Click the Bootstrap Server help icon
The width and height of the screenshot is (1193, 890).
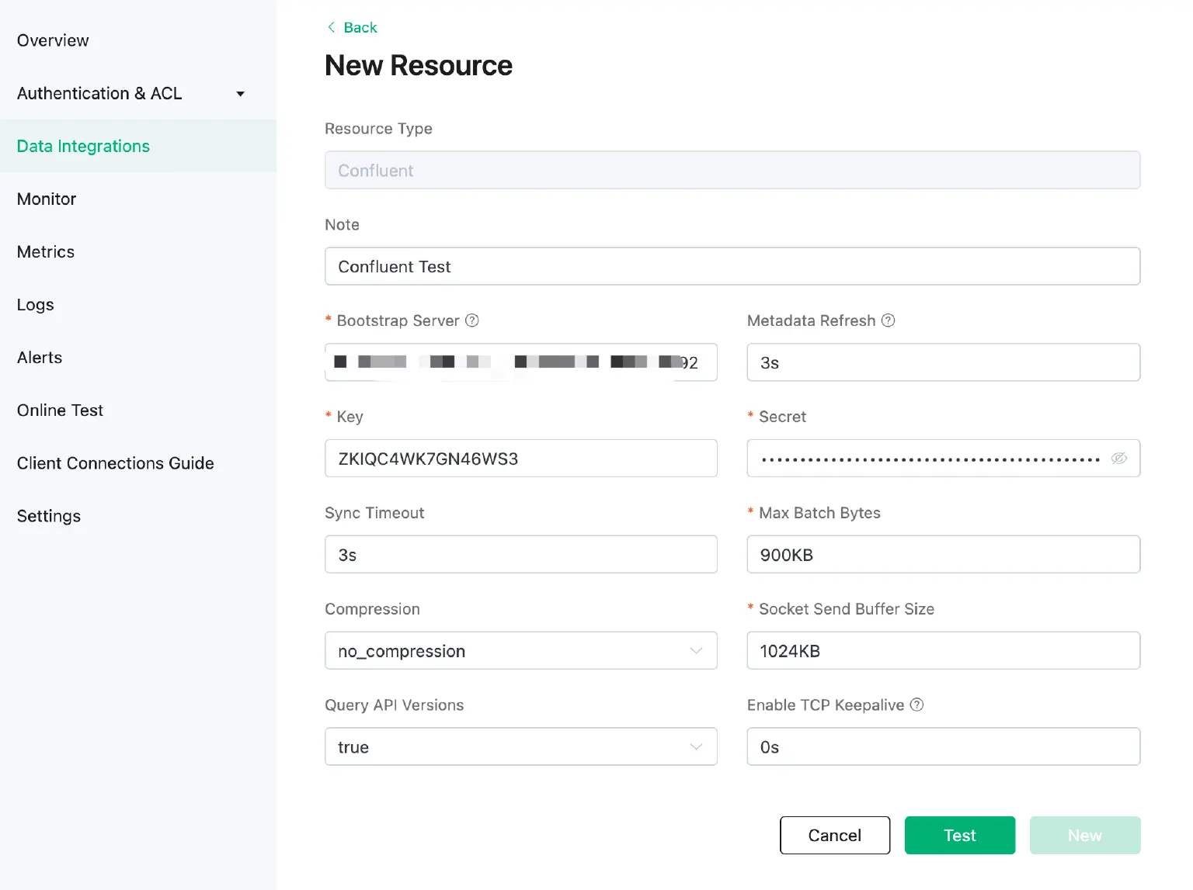pyautogui.click(x=472, y=320)
